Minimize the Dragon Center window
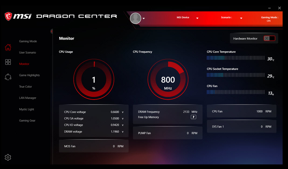Viewport: 288px width, 169px height. pyautogui.click(x=269, y=8)
